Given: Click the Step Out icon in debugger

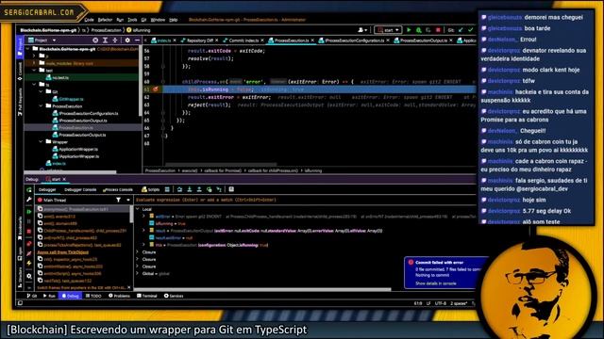Looking at the screenshot, I should tap(199, 189).
